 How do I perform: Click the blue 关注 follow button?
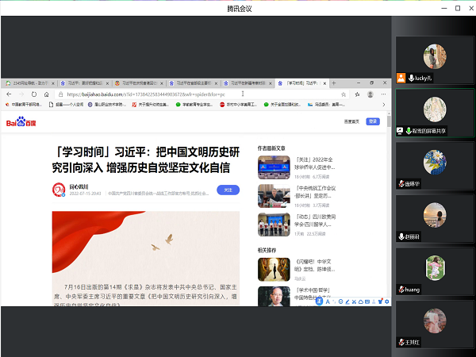coord(228,190)
